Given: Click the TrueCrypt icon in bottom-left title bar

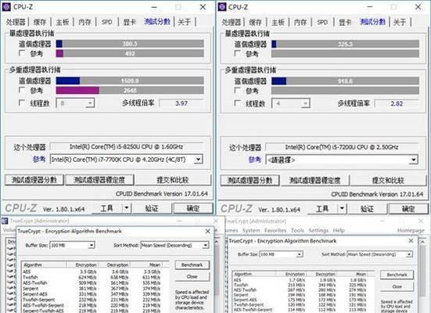Looking at the screenshot, I should 5,221.
